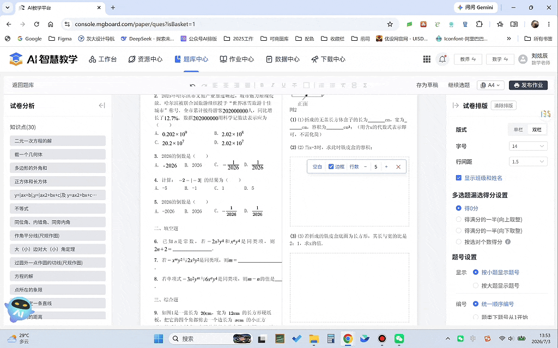Select the 得0分 radio option
This screenshot has height=348, width=558.
459,208
